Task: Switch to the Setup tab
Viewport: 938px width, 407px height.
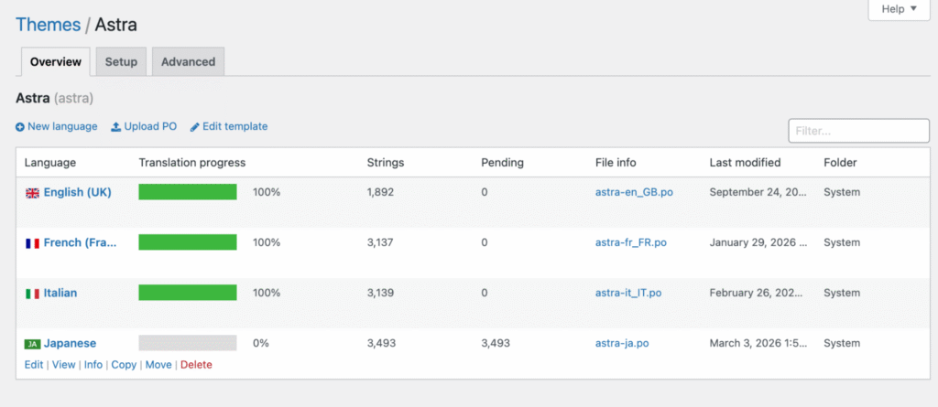Action: [121, 62]
